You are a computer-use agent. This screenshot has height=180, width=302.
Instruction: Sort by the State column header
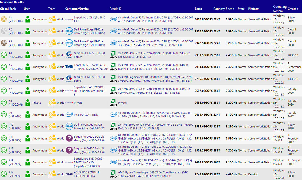241,9
